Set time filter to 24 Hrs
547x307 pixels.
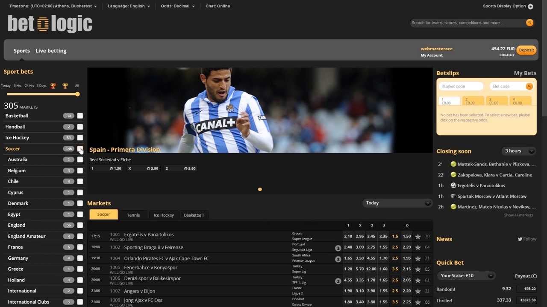[29, 86]
